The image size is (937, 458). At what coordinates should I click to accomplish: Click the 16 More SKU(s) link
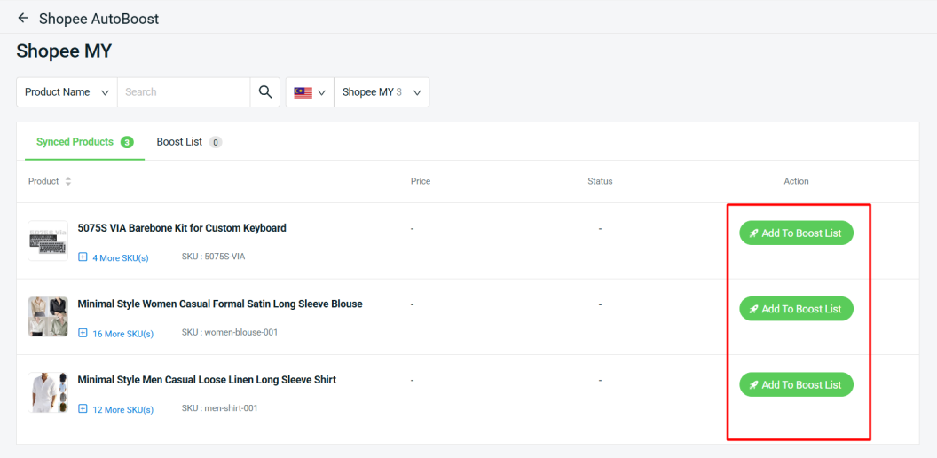[122, 334]
